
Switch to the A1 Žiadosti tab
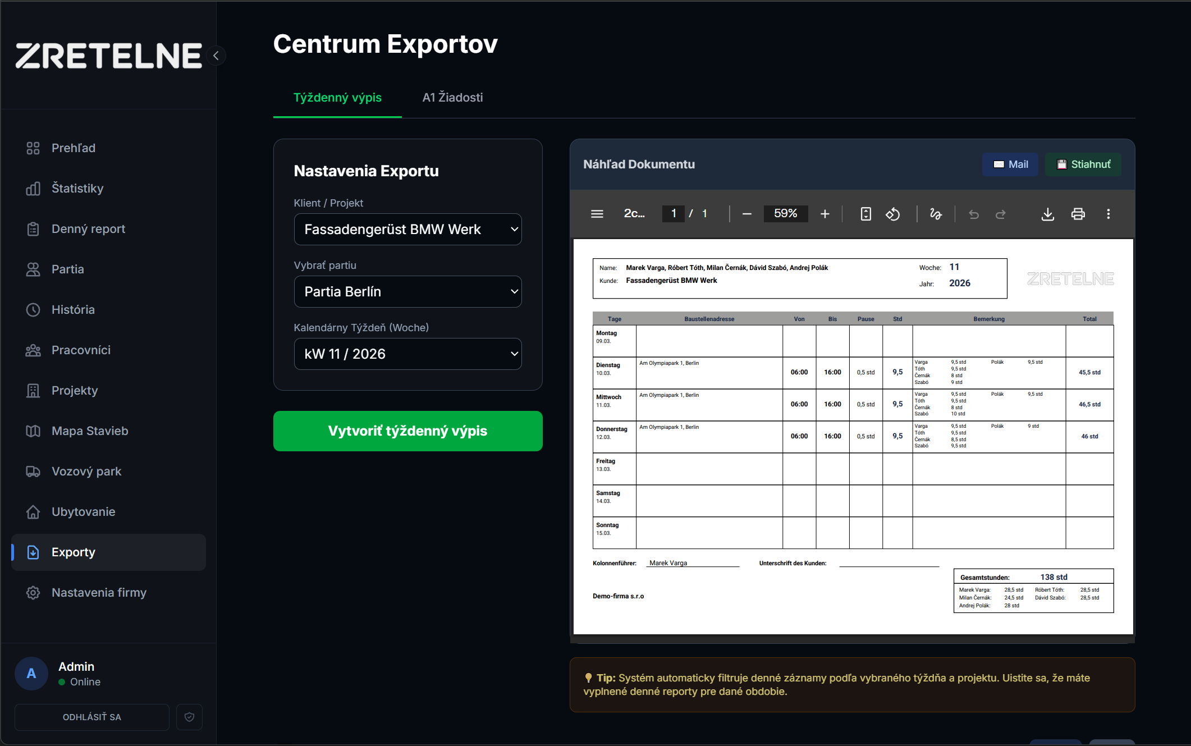(x=452, y=98)
